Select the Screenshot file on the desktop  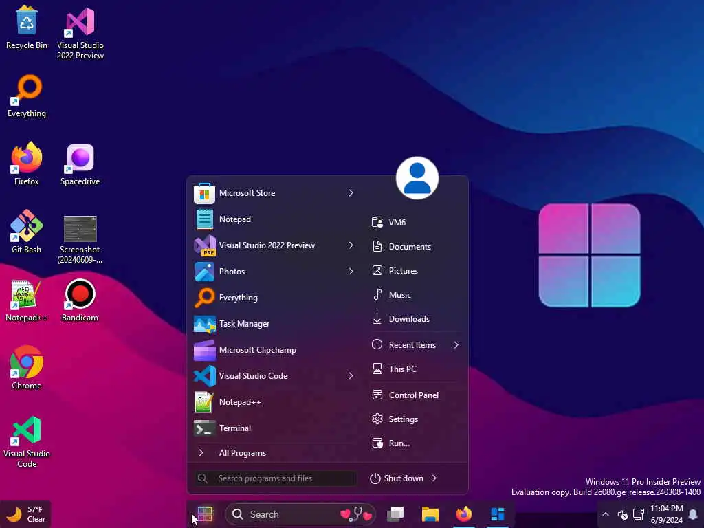(x=80, y=240)
